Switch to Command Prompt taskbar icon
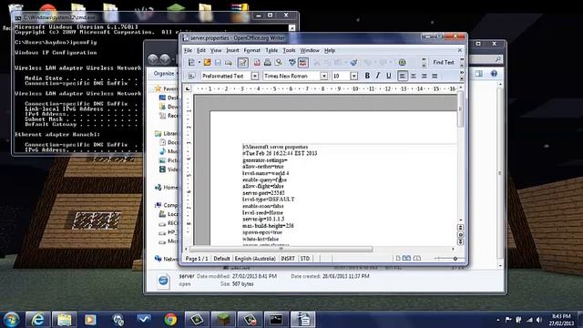The image size is (583, 328). 276,320
